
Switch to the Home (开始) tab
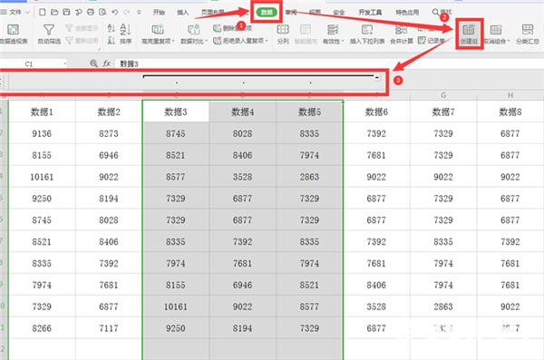click(159, 13)
